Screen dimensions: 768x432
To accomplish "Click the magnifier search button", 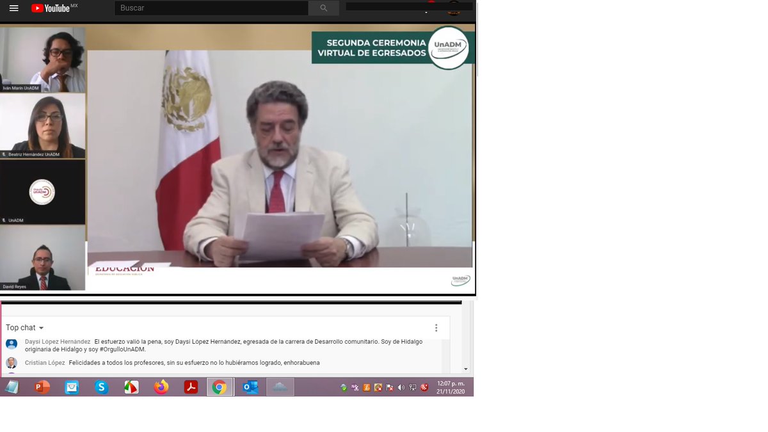I will coord(324,8).
